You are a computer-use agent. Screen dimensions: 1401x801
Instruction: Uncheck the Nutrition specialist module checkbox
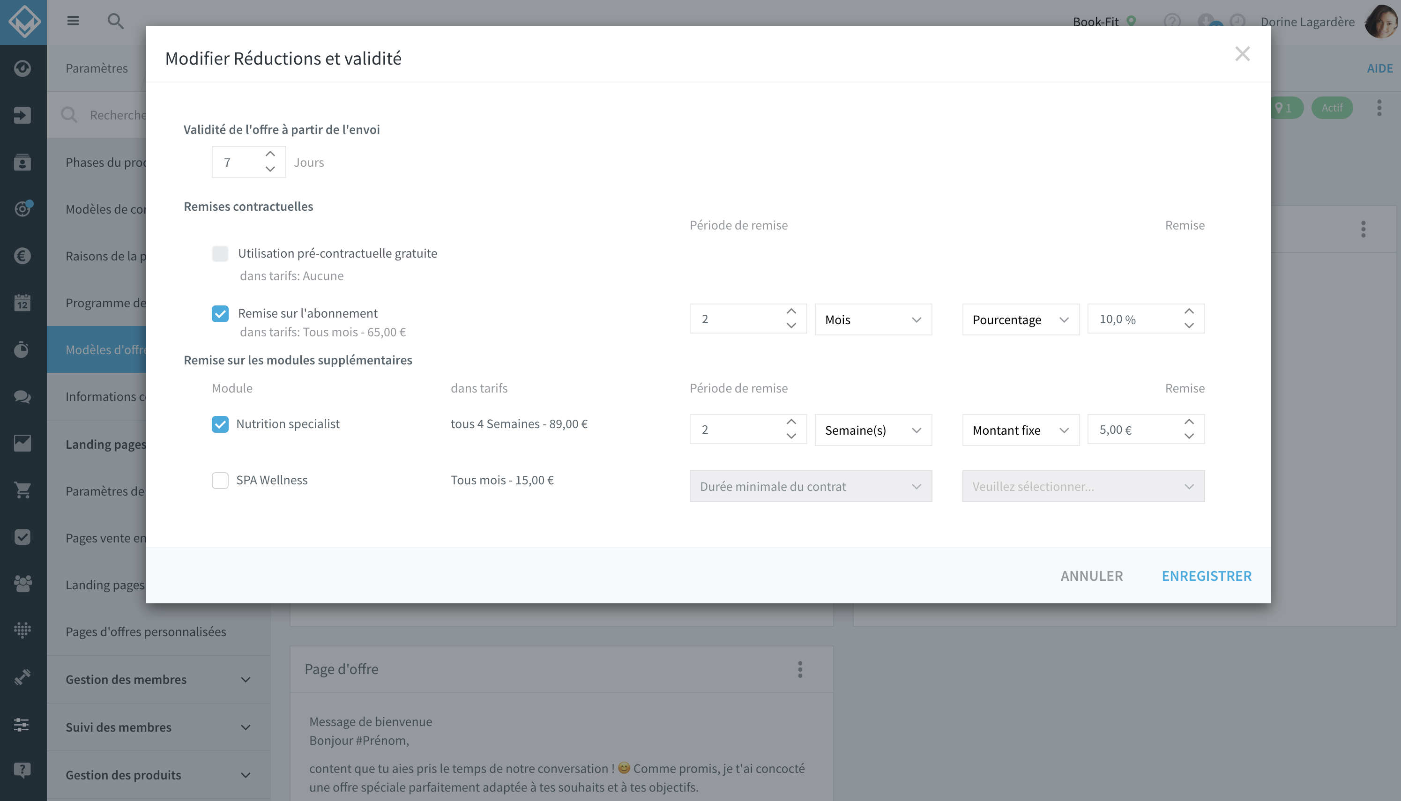click(x=220, y=424)
